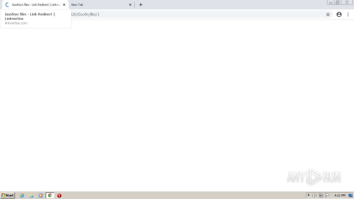Restore down the Chrome window

pos(338,2)
